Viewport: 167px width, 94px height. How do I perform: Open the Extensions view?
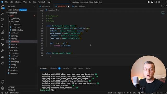tap(3, 32)
